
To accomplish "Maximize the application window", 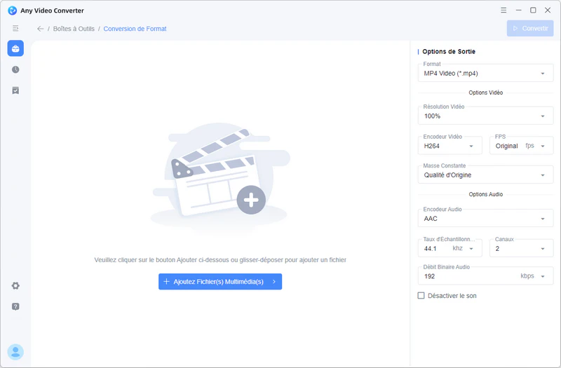I will (x=533, y=11).
